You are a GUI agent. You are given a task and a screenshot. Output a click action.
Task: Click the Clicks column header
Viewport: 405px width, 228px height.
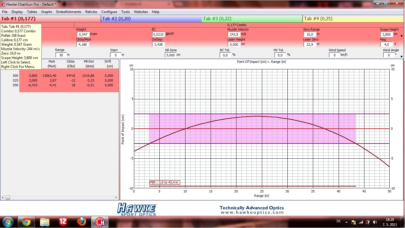(x=71, y=64)
